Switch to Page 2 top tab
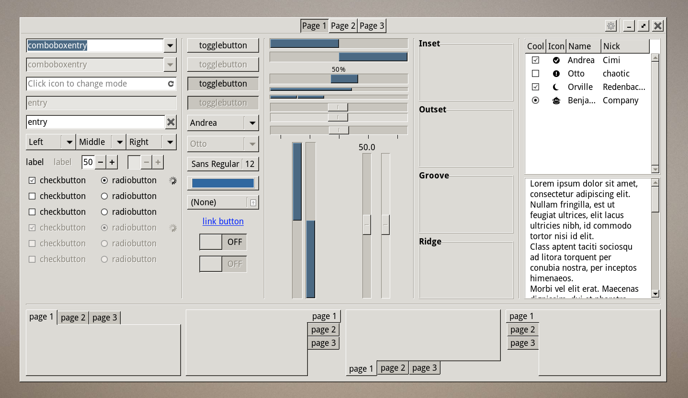The height and width of the screenshot is (398, 688). click(343, 26)
